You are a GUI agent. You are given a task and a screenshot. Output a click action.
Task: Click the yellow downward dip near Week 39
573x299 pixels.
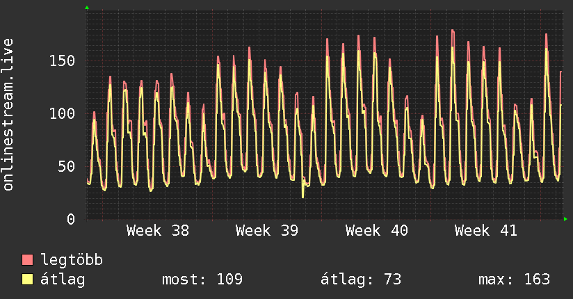coord(303,188)
